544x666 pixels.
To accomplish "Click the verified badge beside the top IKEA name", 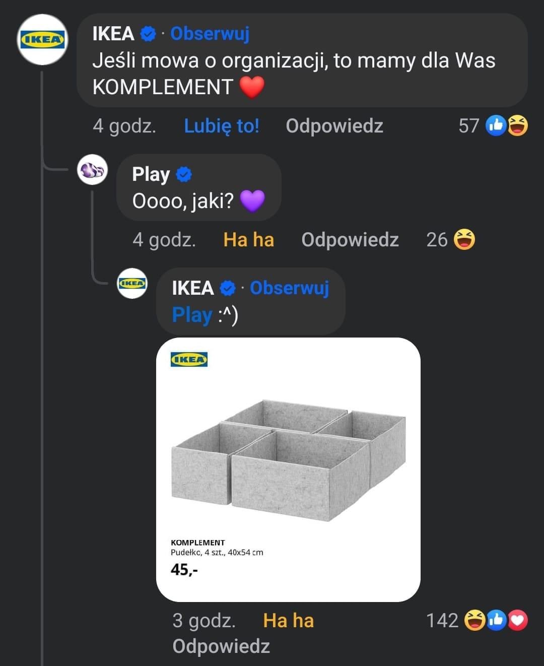I will click(148, 34).
